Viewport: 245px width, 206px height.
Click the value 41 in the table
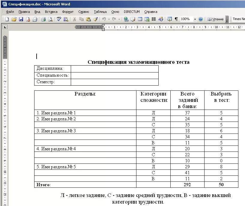(x=187, y=172)
